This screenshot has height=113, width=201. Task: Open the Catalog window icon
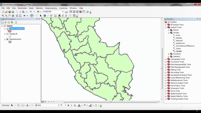(x=74, y=12)
